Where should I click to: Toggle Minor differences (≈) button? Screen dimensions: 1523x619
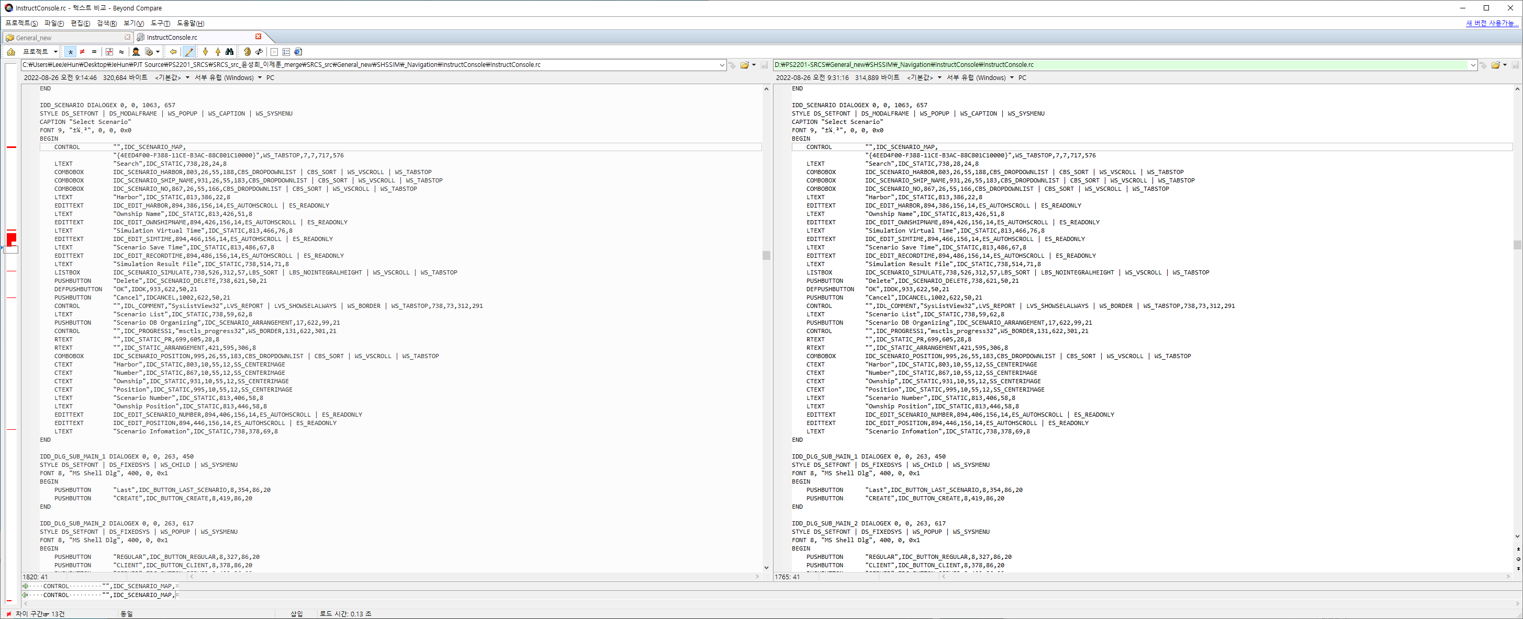click(x=121, y=52)
